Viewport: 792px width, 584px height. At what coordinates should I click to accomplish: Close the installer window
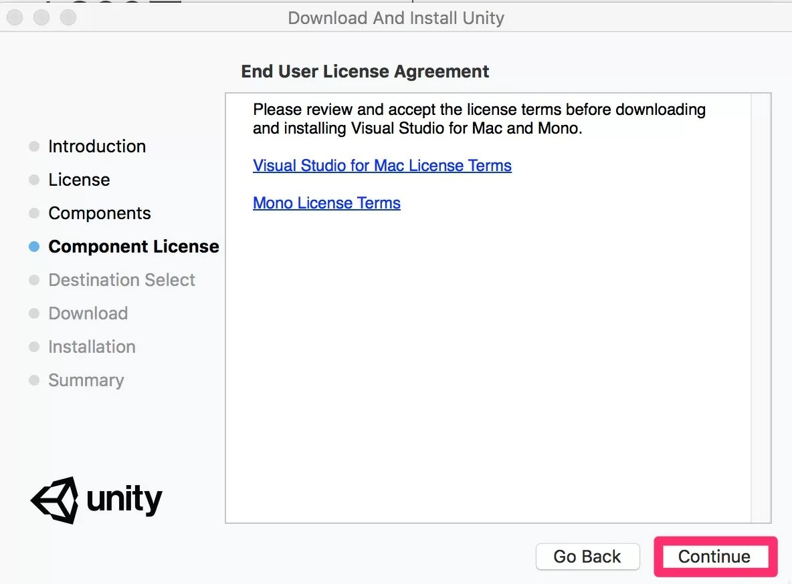click(15, 17)
